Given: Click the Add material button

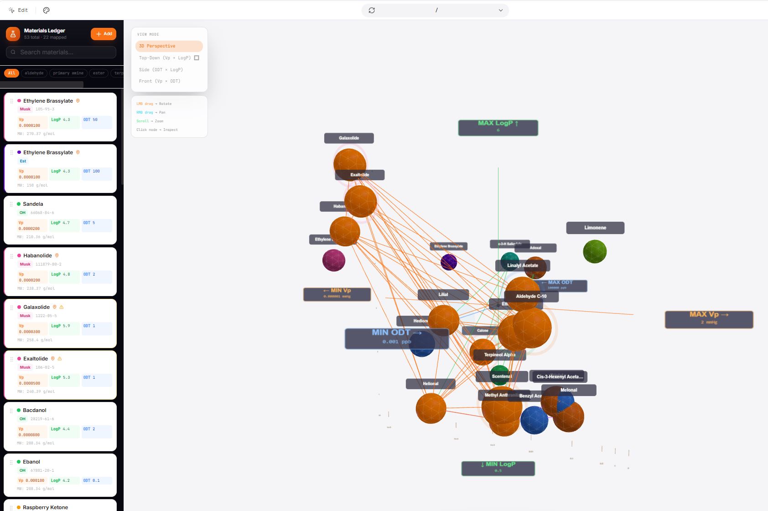Looking at the screenshot, I should click(104, 34).
